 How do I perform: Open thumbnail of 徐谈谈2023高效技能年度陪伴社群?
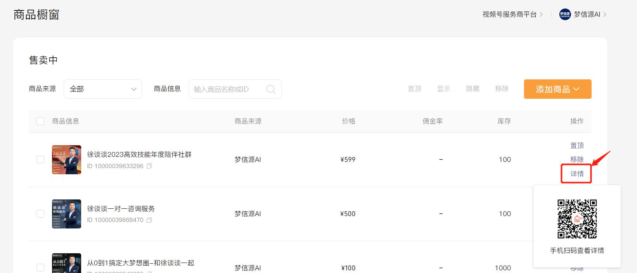[66, 160]
